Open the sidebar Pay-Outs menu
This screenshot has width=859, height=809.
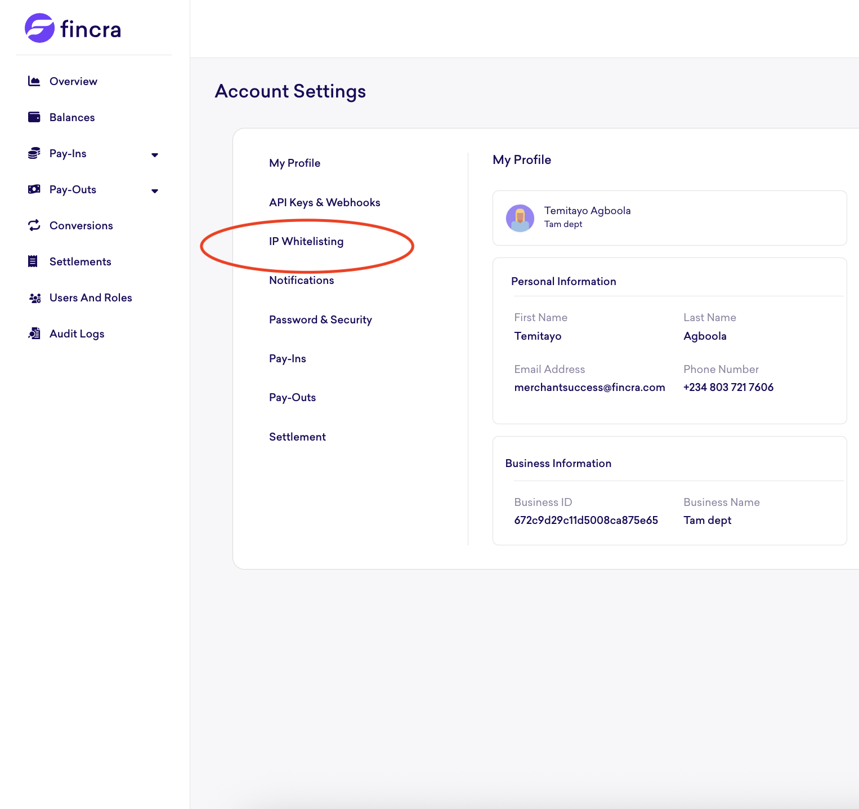pos(73,189)
